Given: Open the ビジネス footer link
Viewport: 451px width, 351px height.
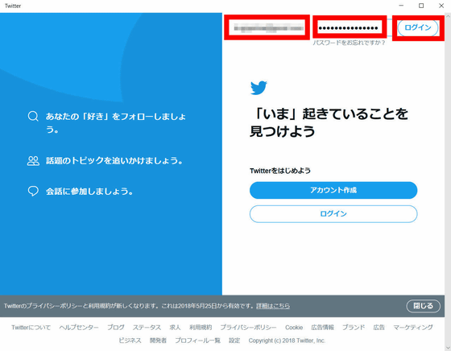Looking at the screenshot, I should pos(130,341).
